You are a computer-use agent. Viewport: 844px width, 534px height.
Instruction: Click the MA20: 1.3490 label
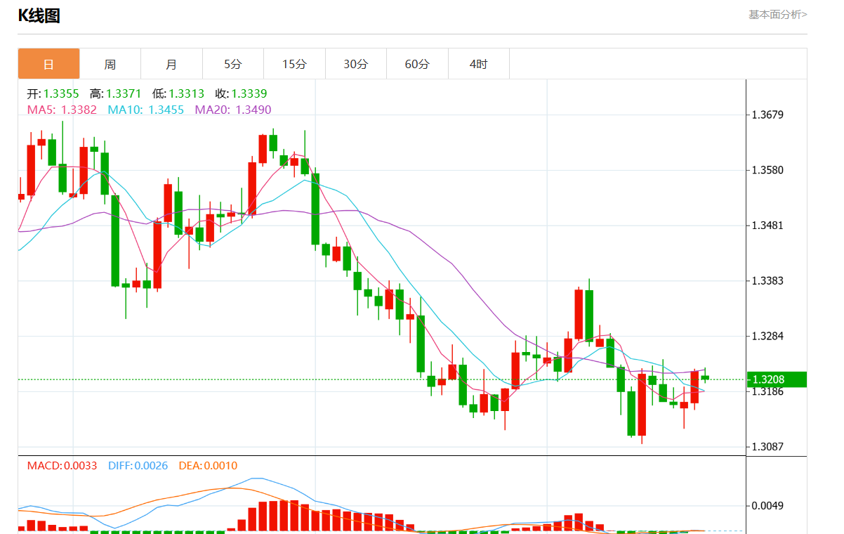coord(232,110)
